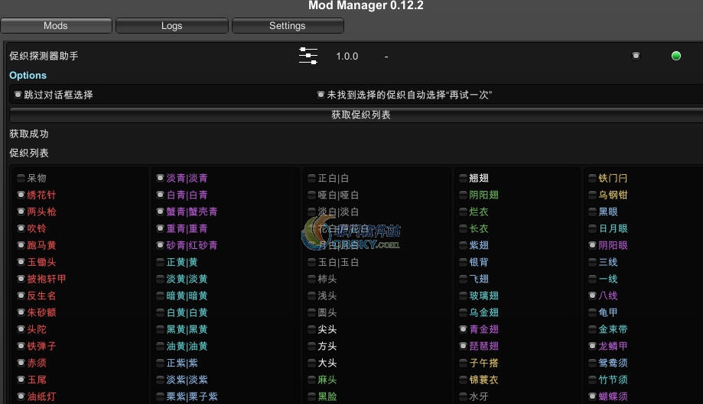Viewport: 703px width, 404px height.
Task: Check the 玻璃翅 option
Action: click(x=463, y=296)
